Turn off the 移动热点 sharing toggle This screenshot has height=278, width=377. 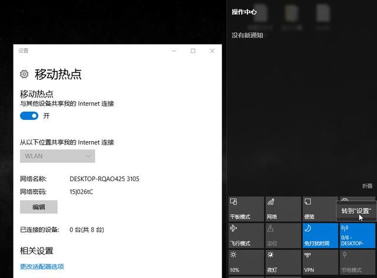[x=29, y=116]
